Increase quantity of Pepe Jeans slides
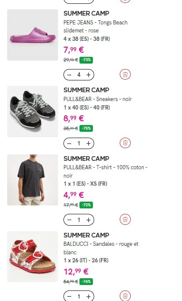This screenshot has height=301, width=182. (x=88, y=75)
